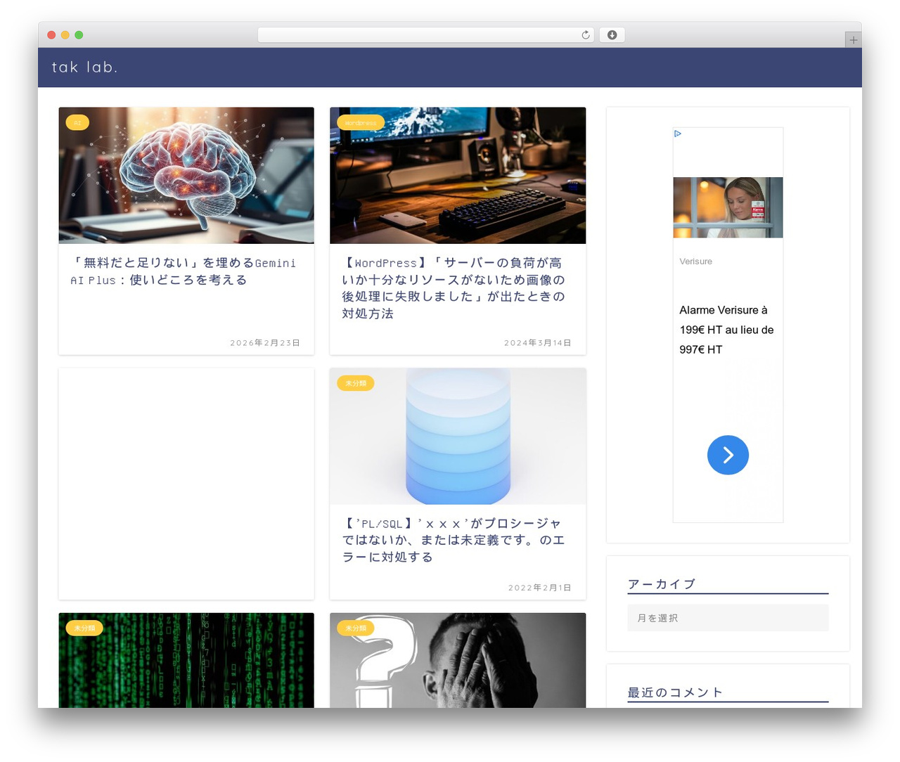
Task: Click the date 2026年2月23日
Action: (265, 343)
